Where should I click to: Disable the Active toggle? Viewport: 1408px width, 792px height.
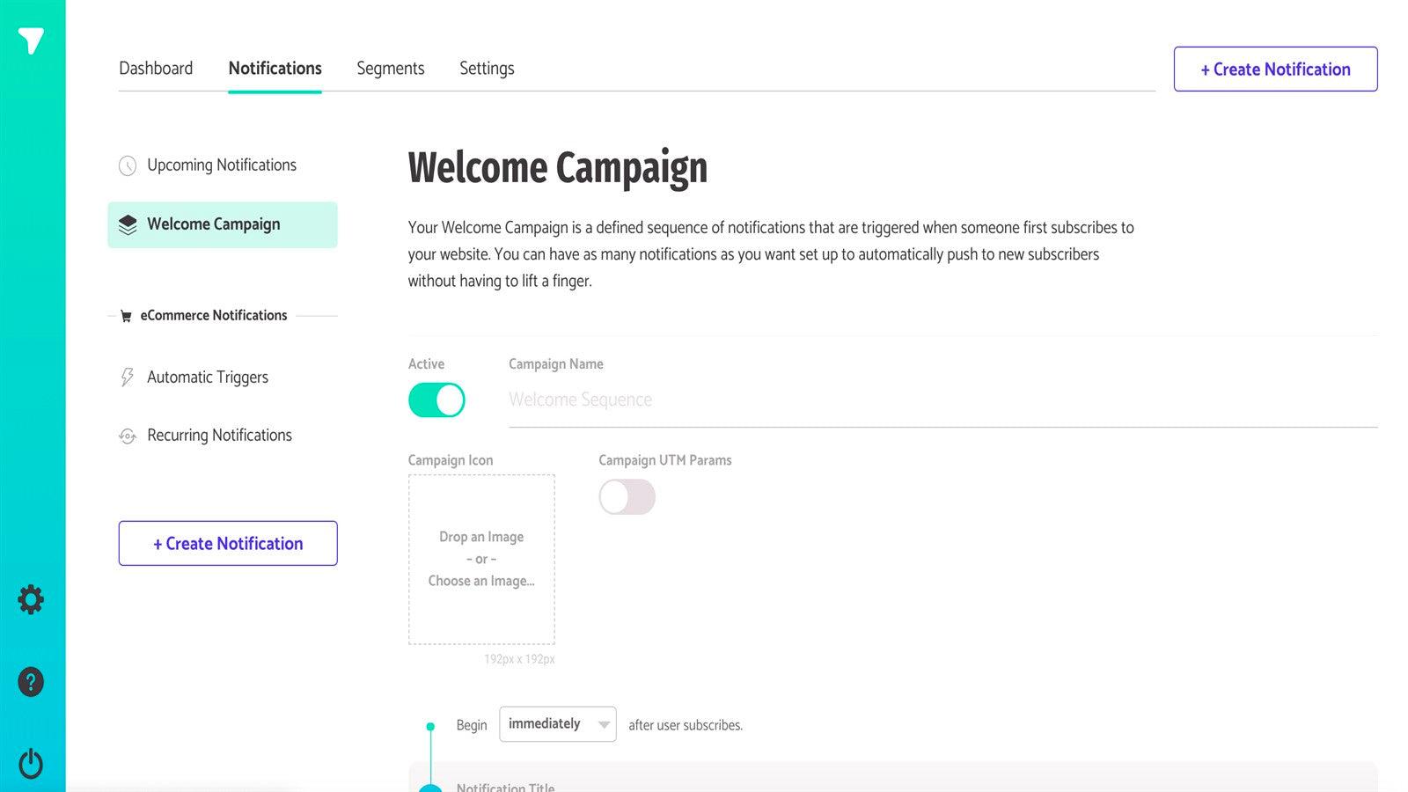coord(436,400)
